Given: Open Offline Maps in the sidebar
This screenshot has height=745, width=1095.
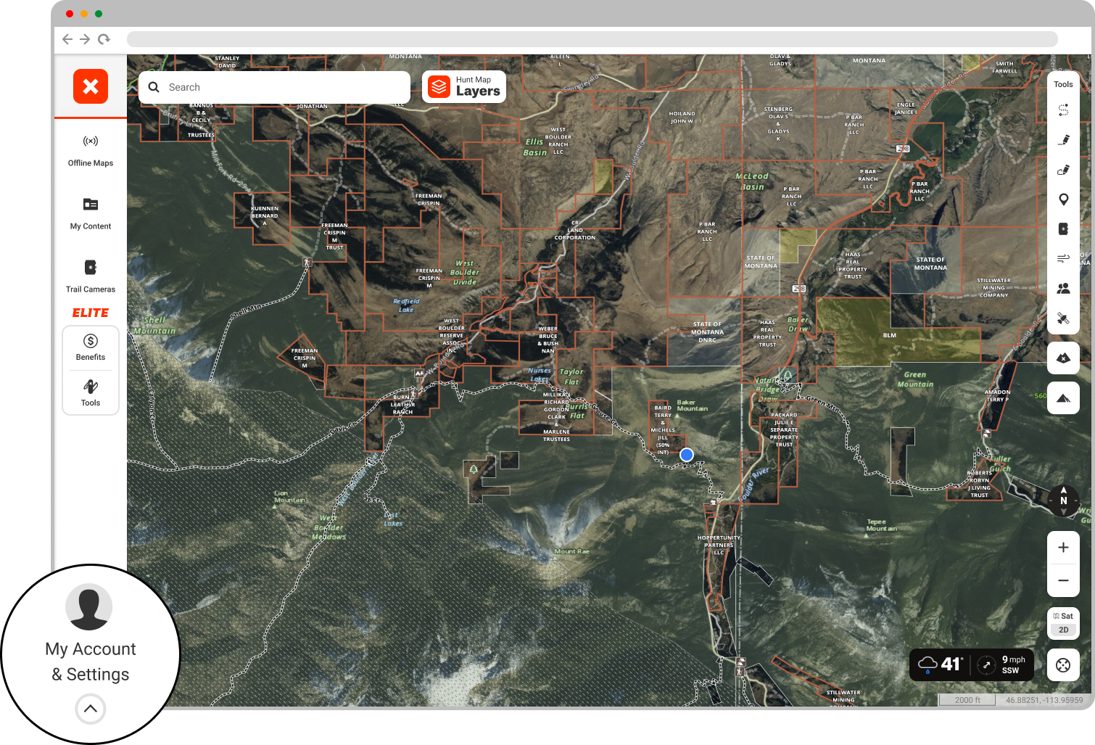Looking at the screenshot, I should click(91, 150).
